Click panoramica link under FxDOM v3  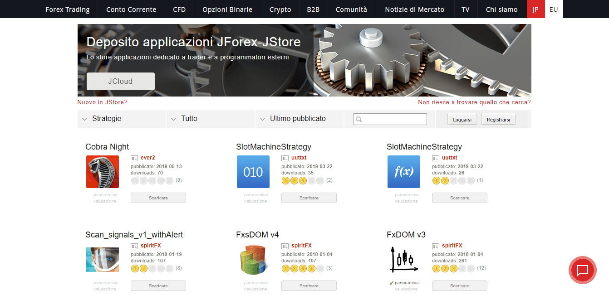pos(407,283)
